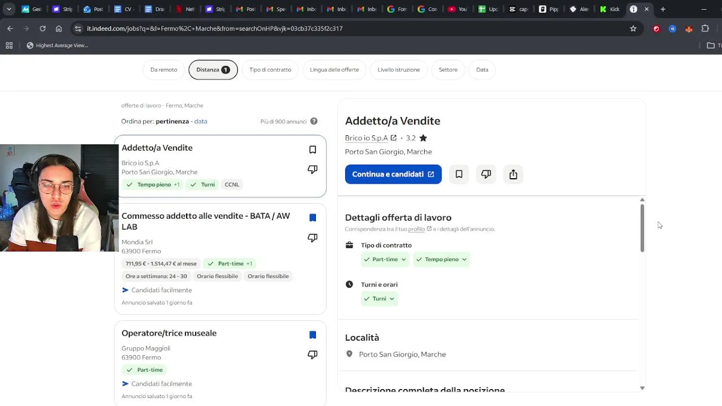Click the rating star icon next to 3.2
This screenshot has height=406, width=722.
[x=423, y=138]
